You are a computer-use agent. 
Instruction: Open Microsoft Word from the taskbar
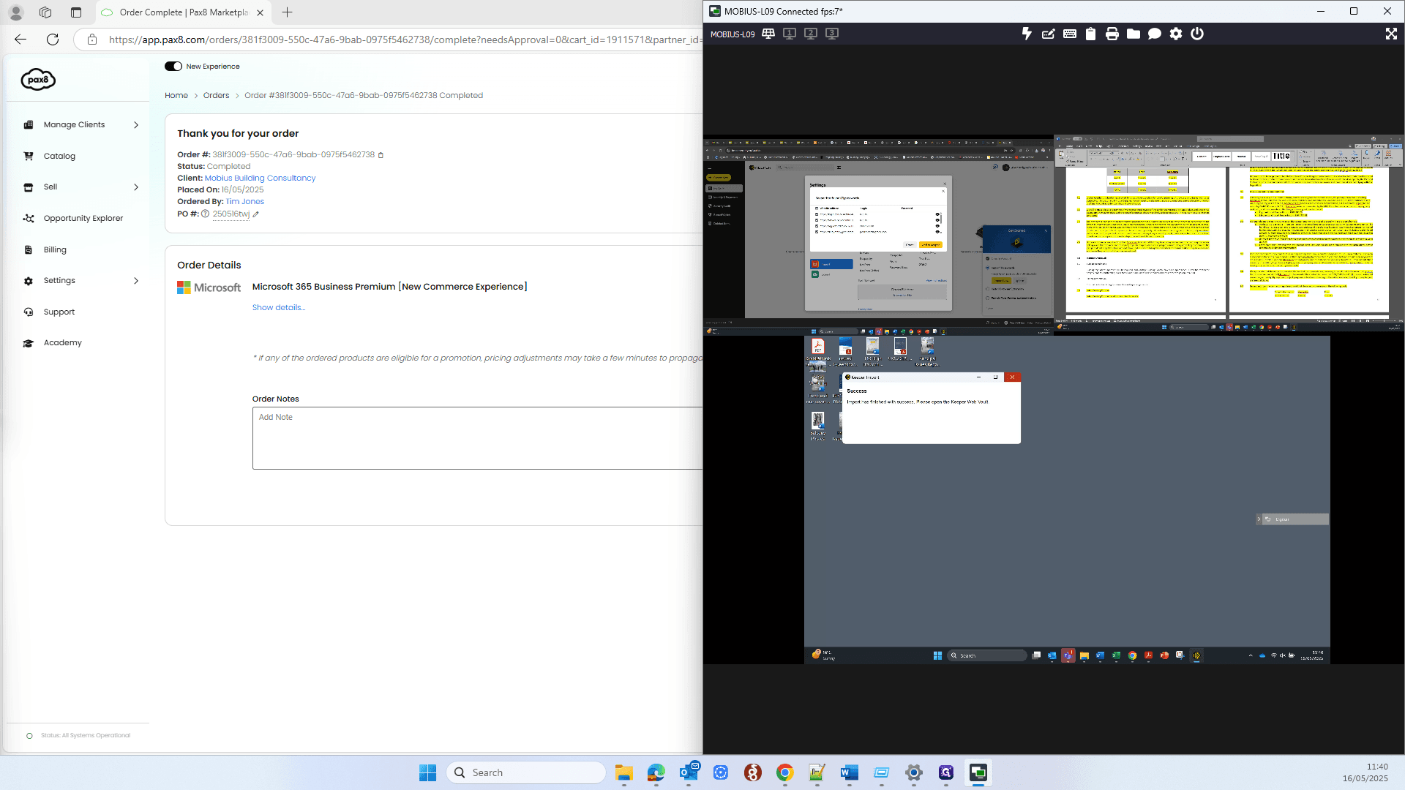850,772
